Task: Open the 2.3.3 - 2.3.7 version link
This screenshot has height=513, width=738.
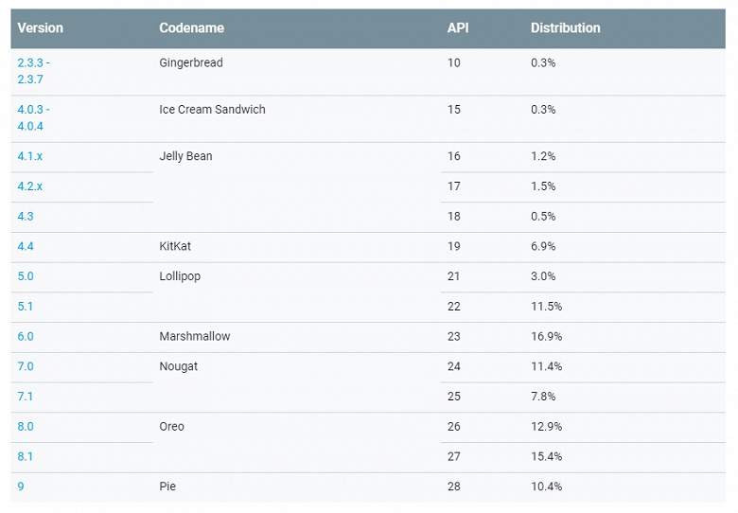Action: (x=33, y=71)
